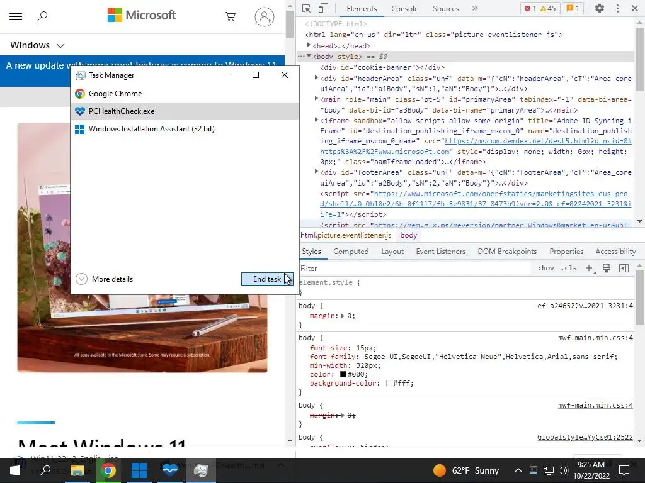Open the shopping cart icon
Viewport: 645px width, 483px height.
pyautogui.click(x=231, y=16)
